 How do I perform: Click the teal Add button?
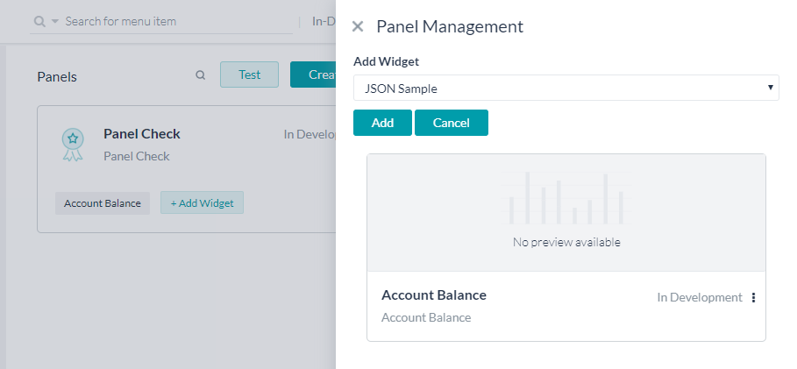(x=382, y=123)
